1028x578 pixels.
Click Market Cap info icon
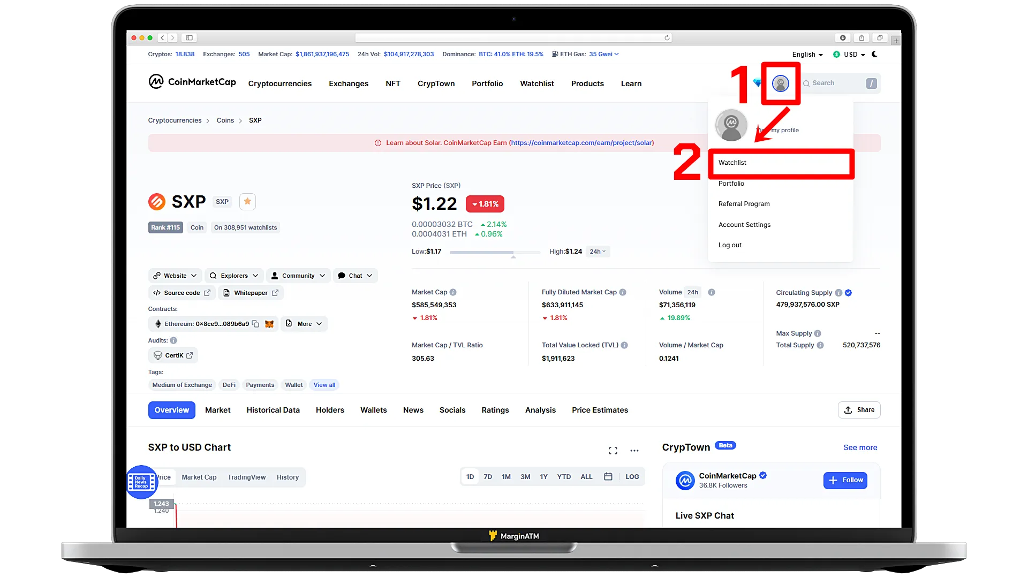coord(453,292)
